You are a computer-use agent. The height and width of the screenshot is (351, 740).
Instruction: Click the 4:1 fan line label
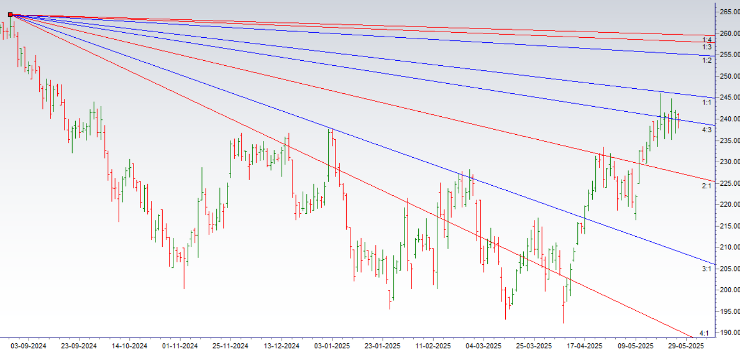tap(704, 334)
